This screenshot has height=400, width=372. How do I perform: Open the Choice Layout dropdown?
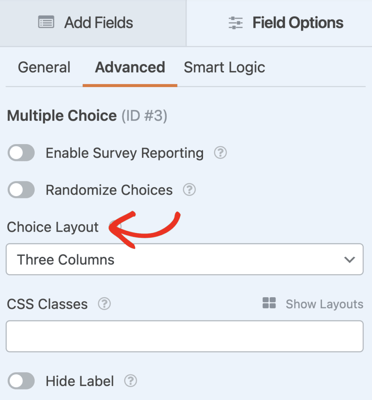184,259
